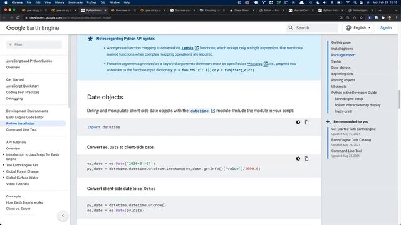
Task: Open the Apple menu
Action: point(6,2)
